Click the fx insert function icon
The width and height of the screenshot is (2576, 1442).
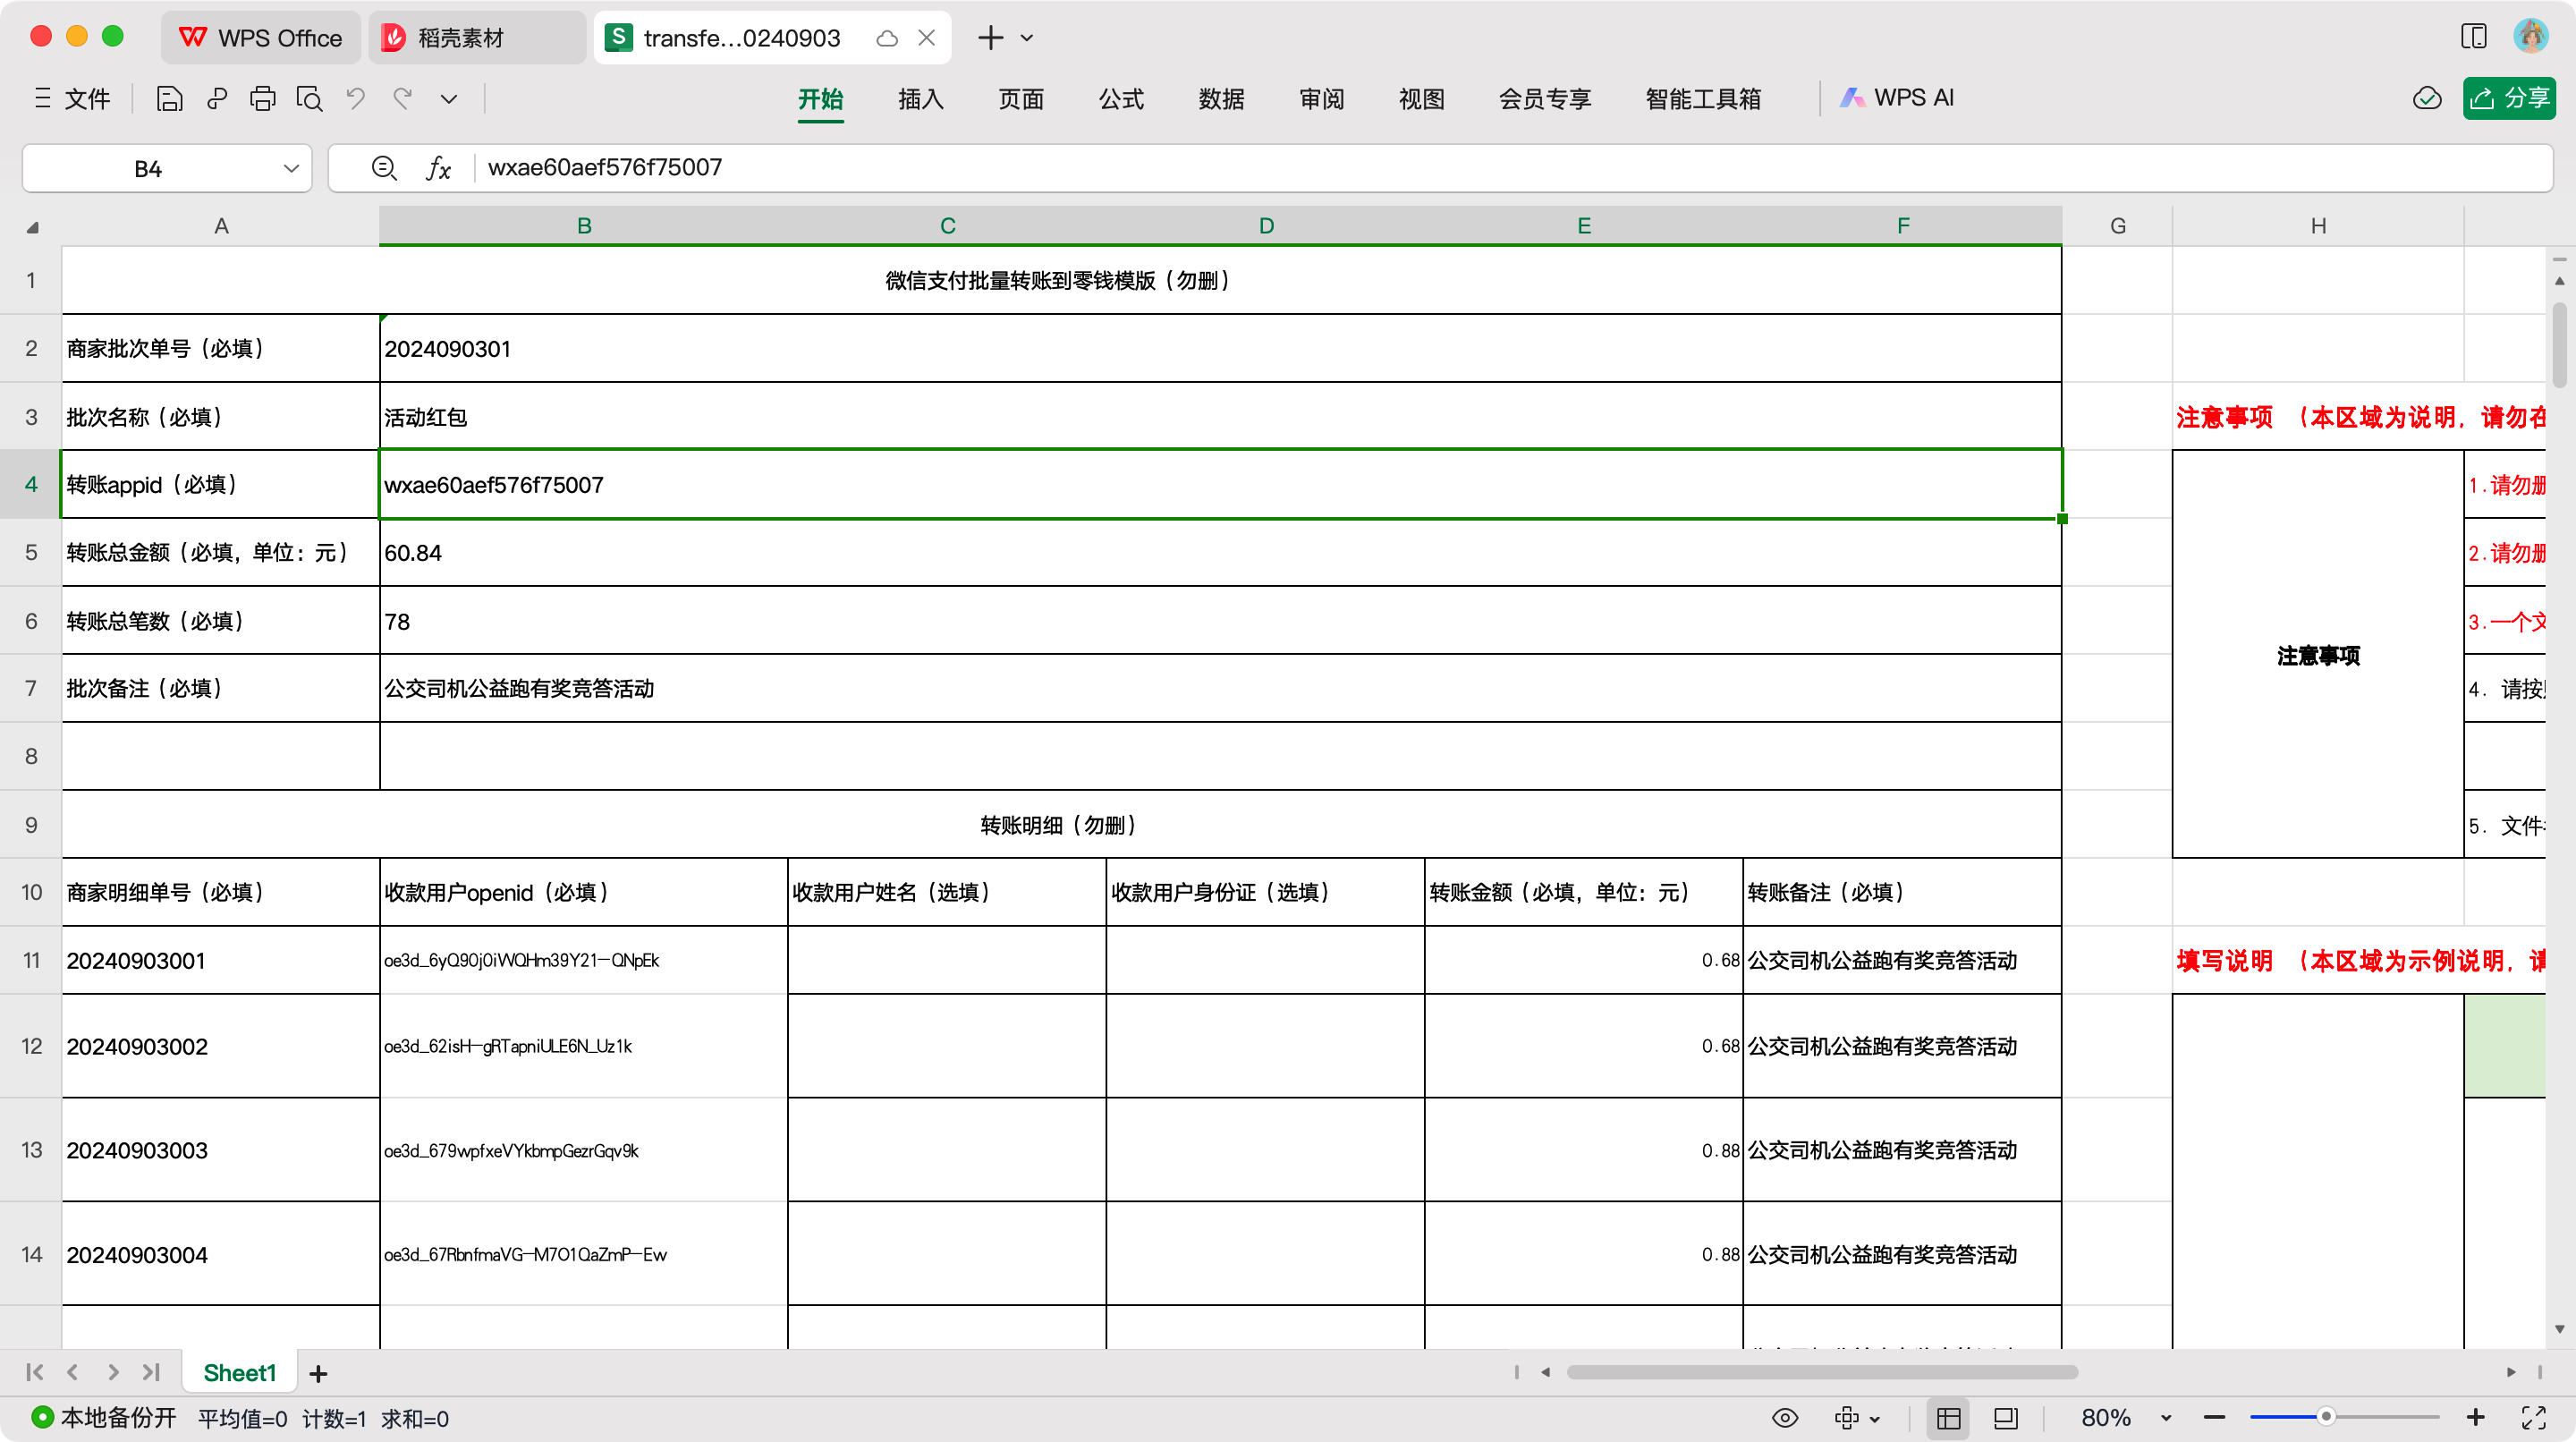pos(438,167)
